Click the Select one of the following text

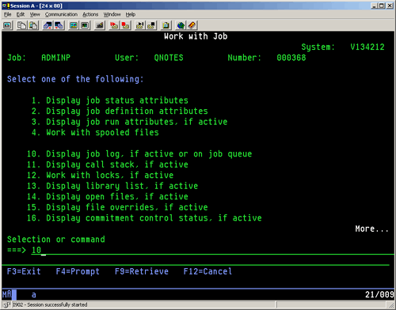[75, 79]
